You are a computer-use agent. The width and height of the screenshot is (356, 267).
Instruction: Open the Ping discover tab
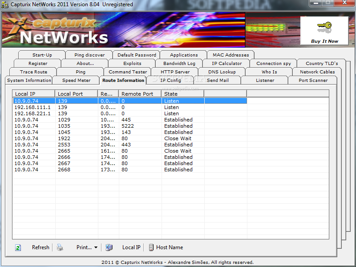click(x=89, y=55)
